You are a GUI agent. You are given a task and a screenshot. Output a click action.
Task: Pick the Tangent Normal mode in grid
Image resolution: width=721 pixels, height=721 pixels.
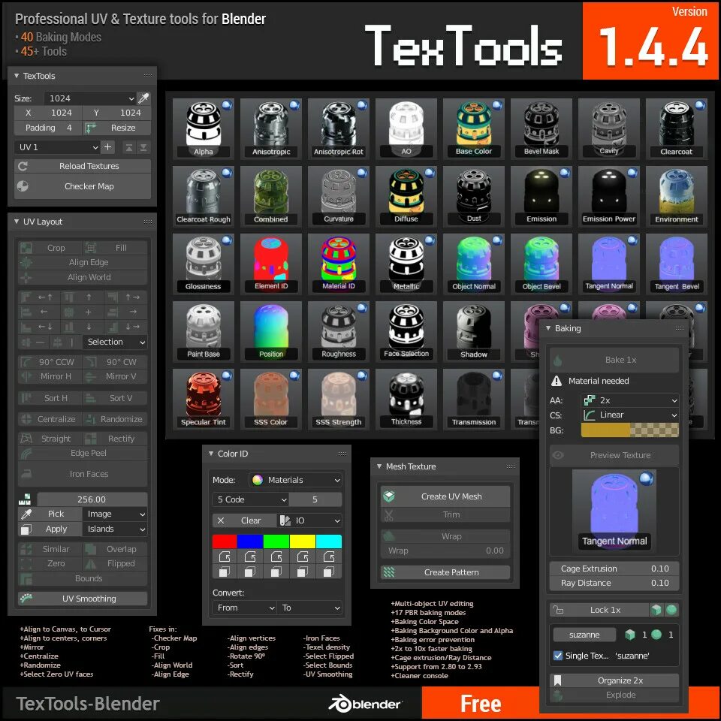(x=609, y=264)
